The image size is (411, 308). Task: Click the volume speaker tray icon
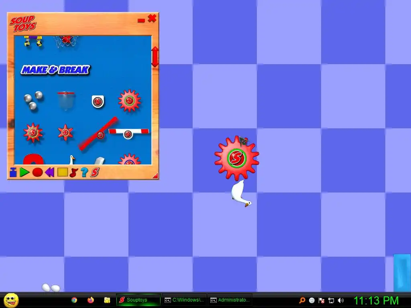[x=341, y=300]
